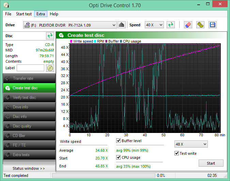Screen dimensions: 230x181
Task: Click the Disc quality icon
Action: (7, 126)
